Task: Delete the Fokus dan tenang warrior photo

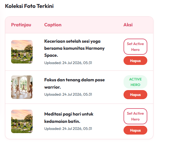Action: pyautogui.click(x=135, y=94)
